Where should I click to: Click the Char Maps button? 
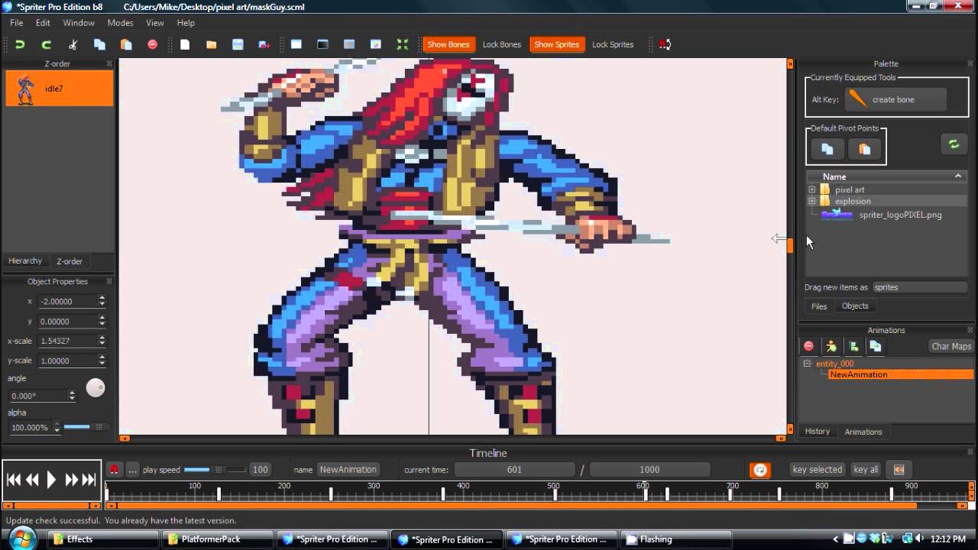(x=951, y=346)
